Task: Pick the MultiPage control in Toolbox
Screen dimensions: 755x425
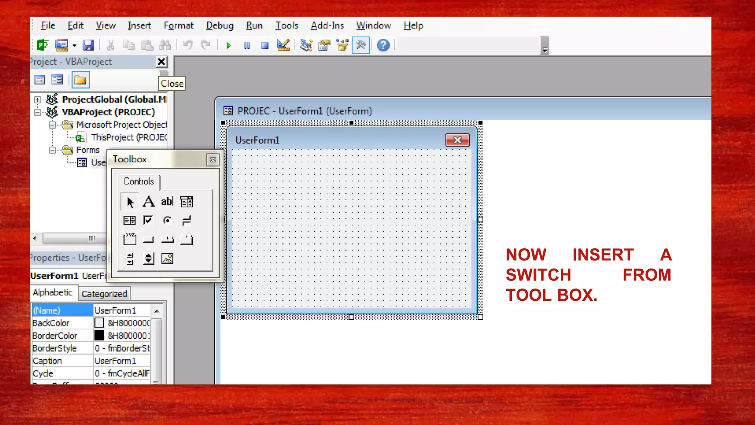Action: click(187, 240)
